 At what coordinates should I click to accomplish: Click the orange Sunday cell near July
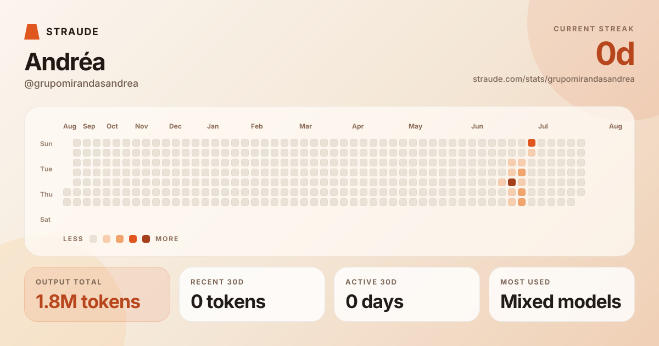pyautogui.click(x=532, y=143)
